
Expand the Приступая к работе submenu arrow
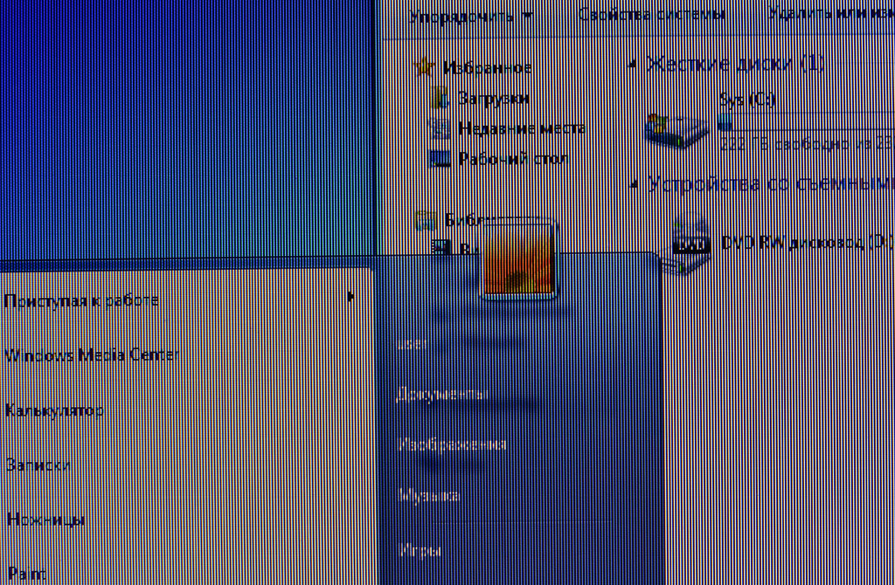[x=351, y=297]
